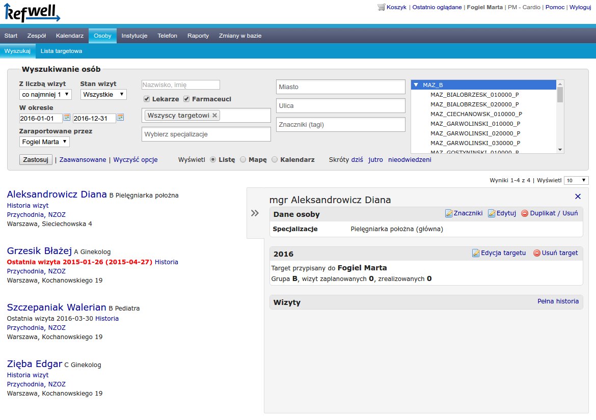Click the Edytuj pencil icon

(492, 213)
